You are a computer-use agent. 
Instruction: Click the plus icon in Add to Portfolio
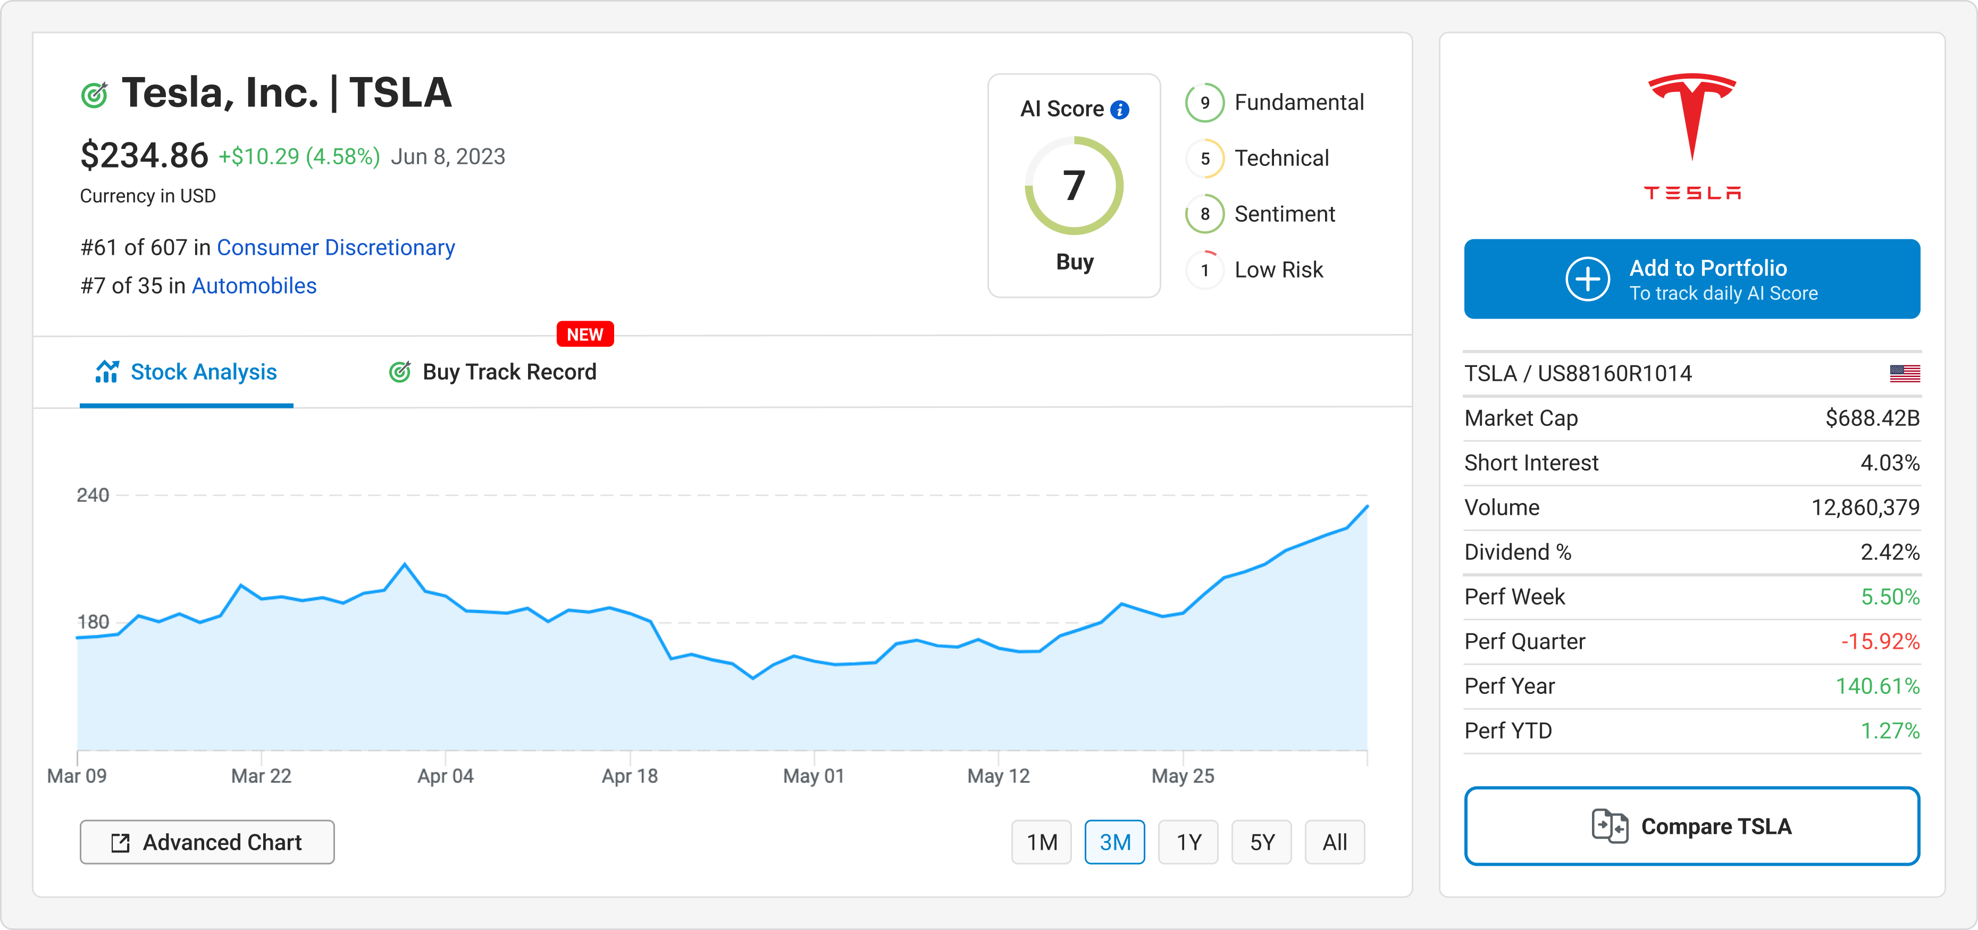(1587, 280)
